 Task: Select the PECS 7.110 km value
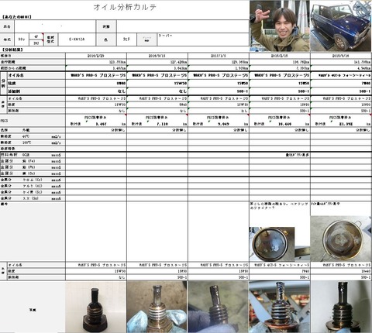[x=162, y=124]
